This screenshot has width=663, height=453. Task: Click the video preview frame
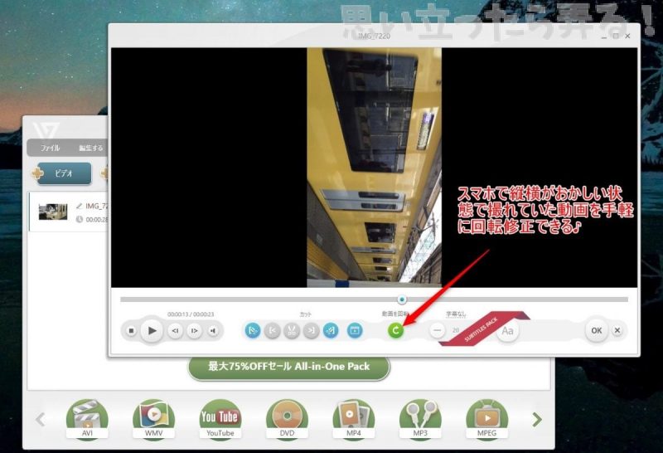click(375, 168)
